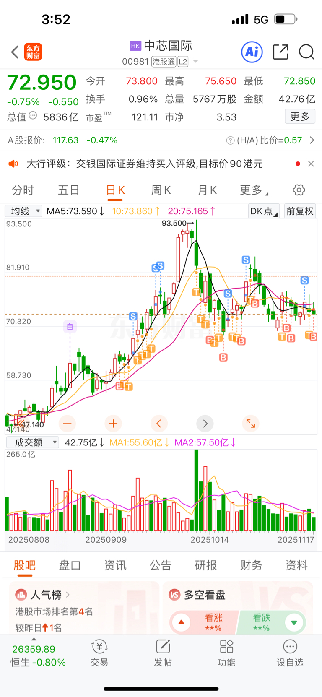322x697 pixels.
Task: Open the 交易 trade icon
Action: tap(99, 653)
